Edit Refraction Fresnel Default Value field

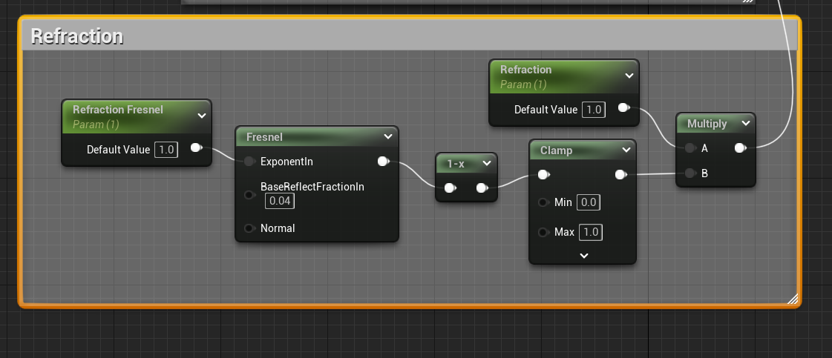pyautogui.click(x=166, y=150)
